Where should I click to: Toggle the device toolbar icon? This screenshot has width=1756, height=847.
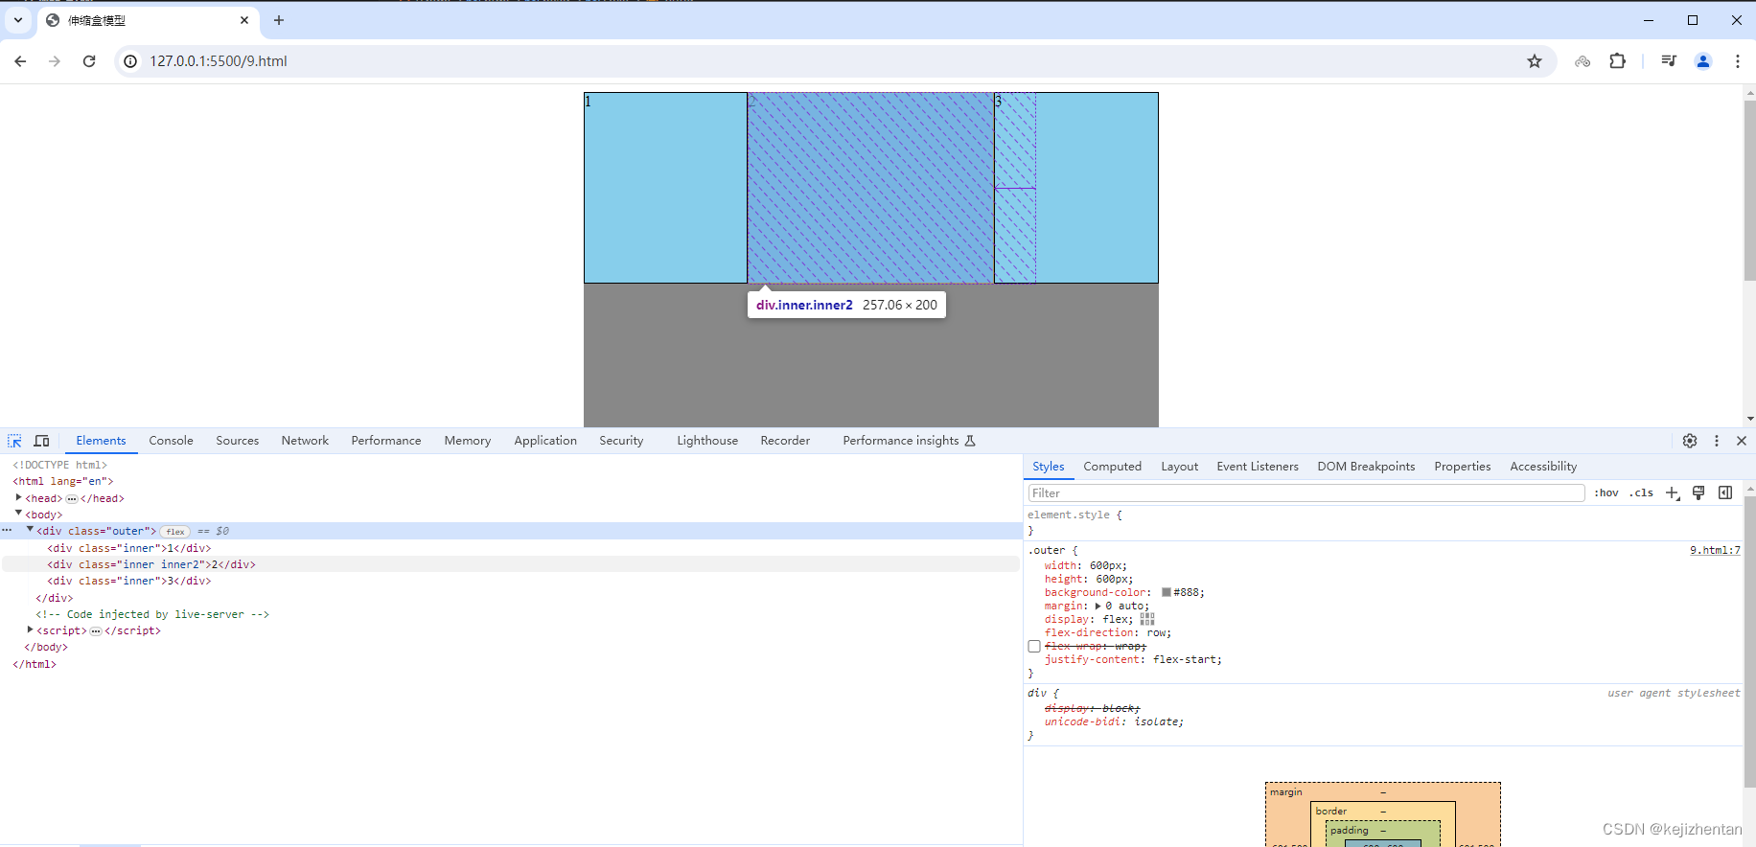coord(41,441)
